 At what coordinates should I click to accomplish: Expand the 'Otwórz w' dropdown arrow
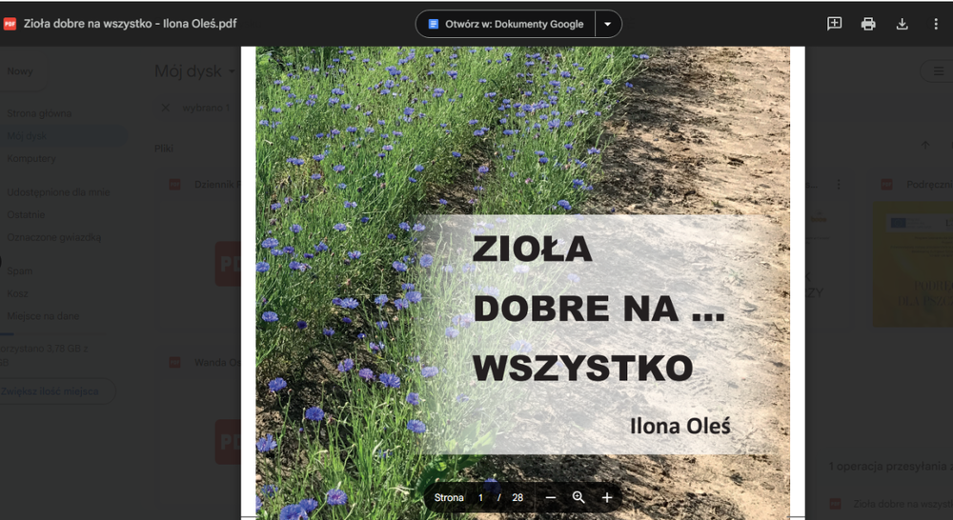click(x=607, y=25)
